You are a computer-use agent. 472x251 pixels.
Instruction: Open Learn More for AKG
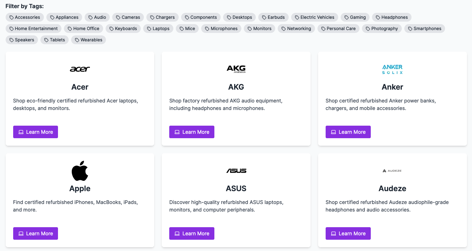[x=192, y=132]
